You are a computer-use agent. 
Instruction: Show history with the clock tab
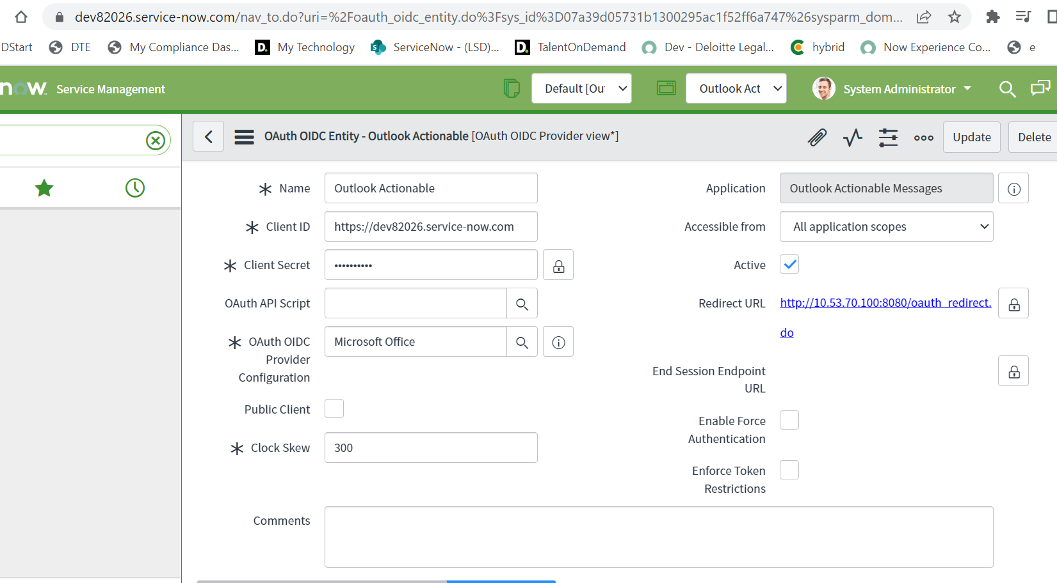(135, 188)
